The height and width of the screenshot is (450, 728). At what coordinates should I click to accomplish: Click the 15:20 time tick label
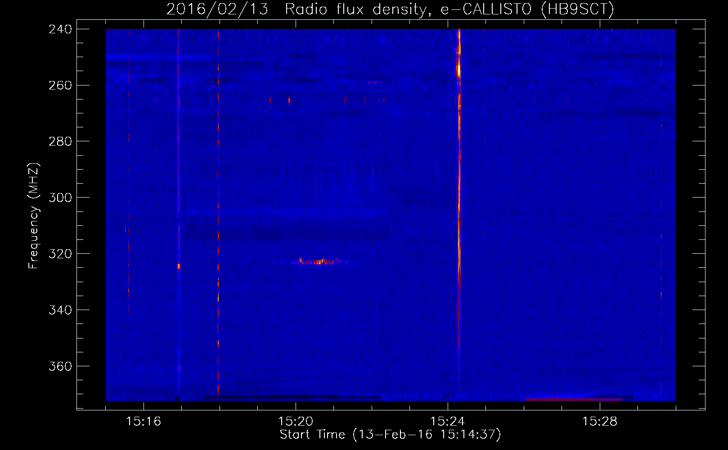[x=296, y=421]
